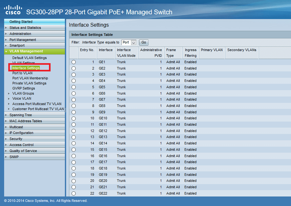Click the Admit All cell for GE9
Image resolution: width=291 pixels, height=206 pixels.
pos(173,112)
